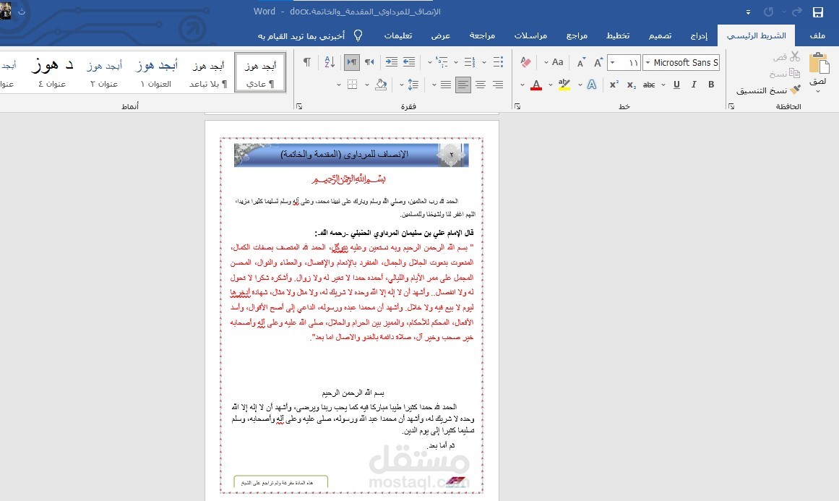Viewport: 839px width, 501px height.
Task: Click the user account avatar in the title bar
Action: coord(5,11)
